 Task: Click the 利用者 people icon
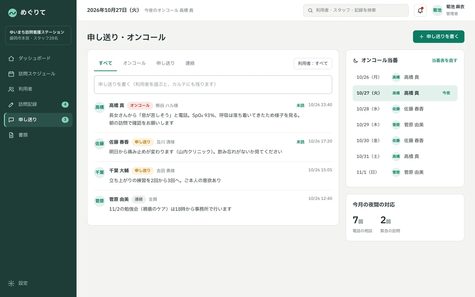click(x=11, y=89)
